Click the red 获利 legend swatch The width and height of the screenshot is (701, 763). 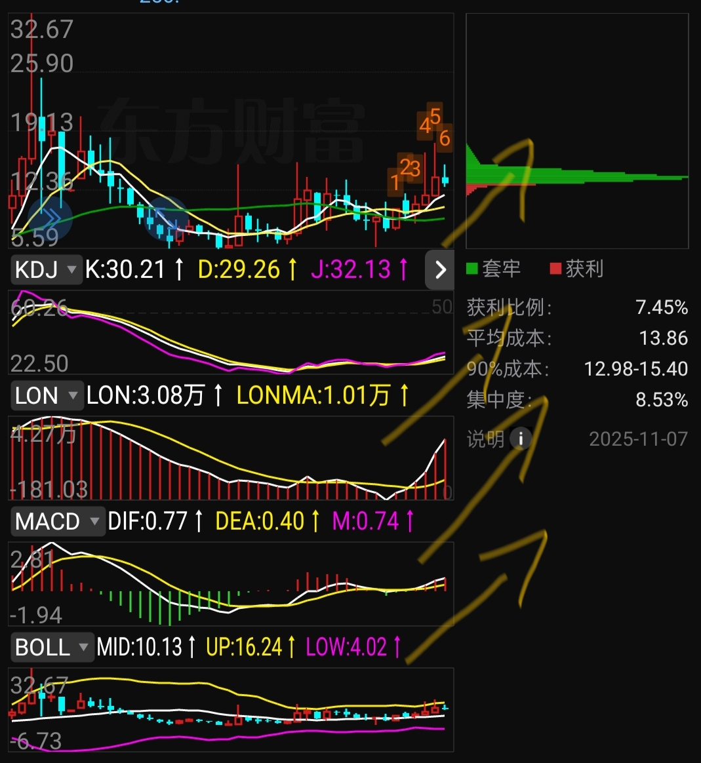555,269
